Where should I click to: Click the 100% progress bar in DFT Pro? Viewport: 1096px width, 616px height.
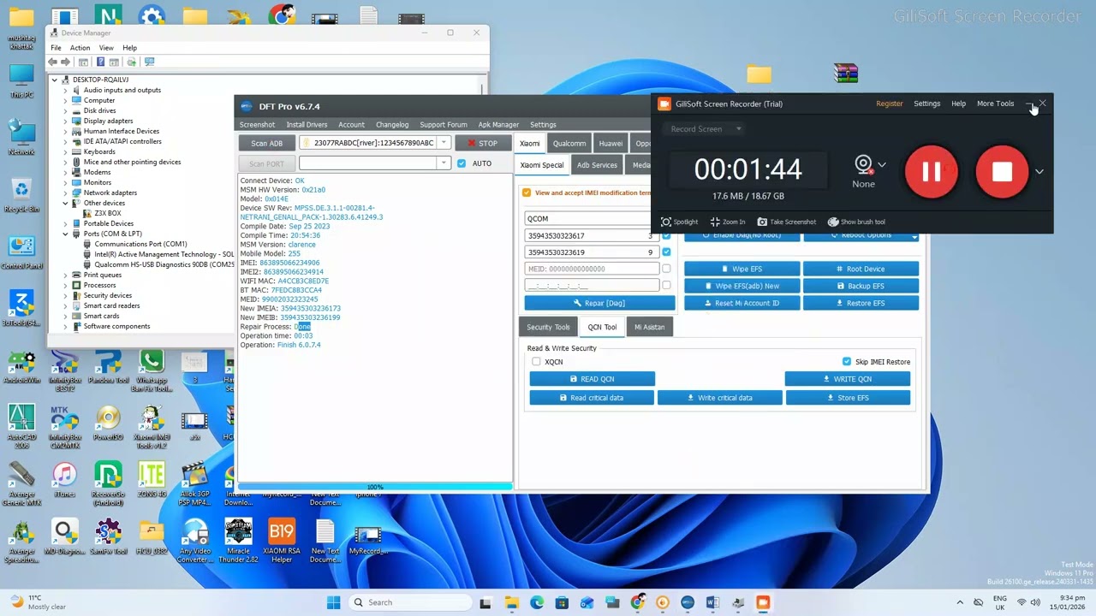pyautogui.click(x=375, y=487)
